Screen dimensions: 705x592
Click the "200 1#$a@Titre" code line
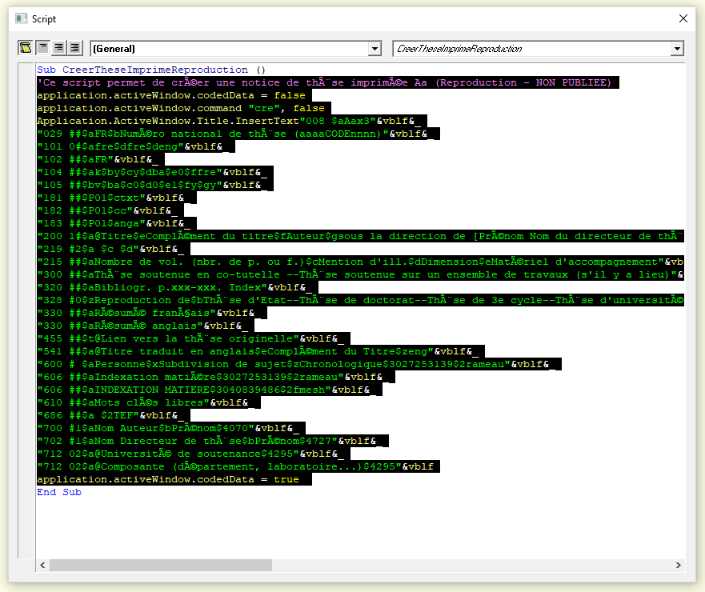point(360,237)
